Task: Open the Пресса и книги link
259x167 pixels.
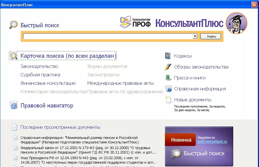Action: pyautogui.click(x=190, y=78)
